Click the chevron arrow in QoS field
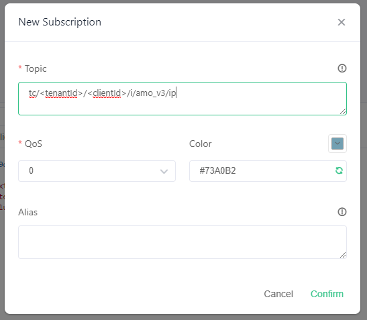 point(164,171)
